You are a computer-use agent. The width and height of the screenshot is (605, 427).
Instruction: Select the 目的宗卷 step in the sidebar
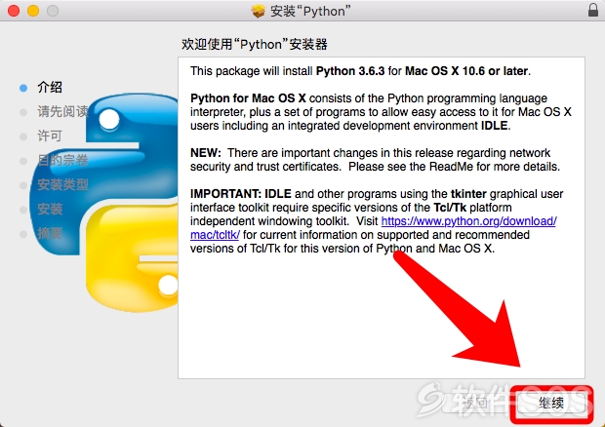(62, 160)
